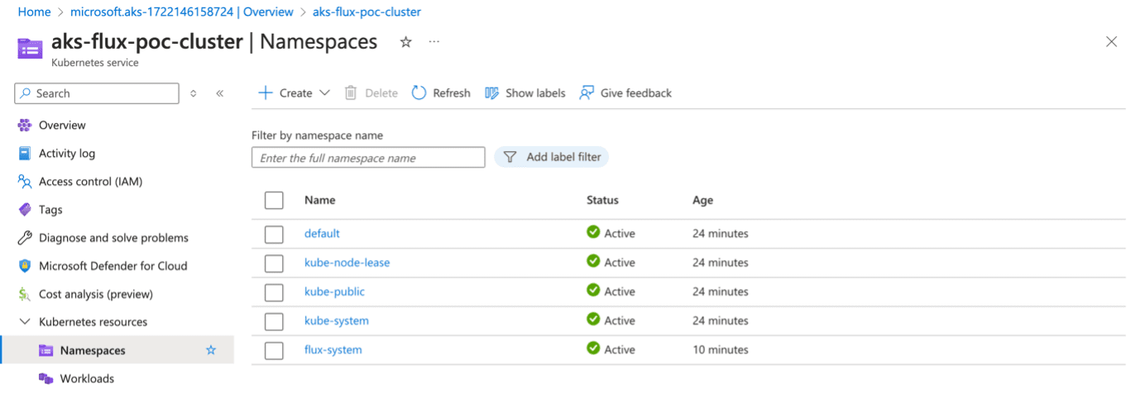Click the green Active icon for kube-system

tap(593, 320)
